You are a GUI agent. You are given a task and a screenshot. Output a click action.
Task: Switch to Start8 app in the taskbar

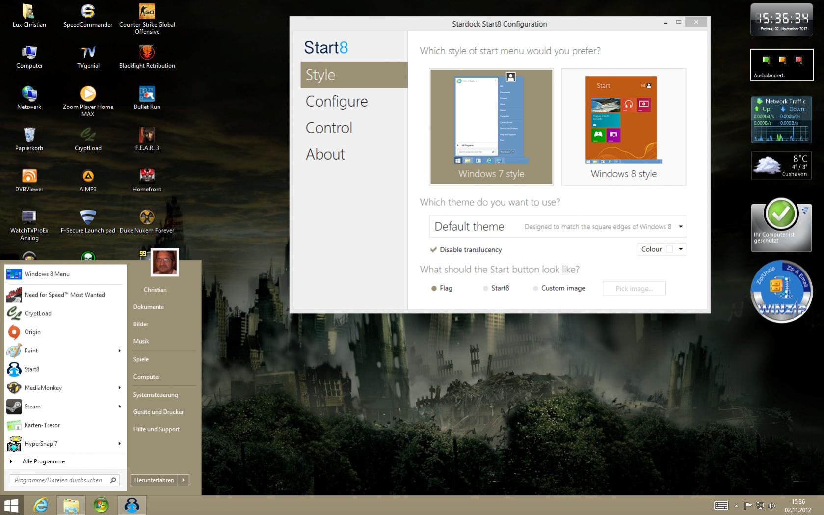(x=132, y=505)
